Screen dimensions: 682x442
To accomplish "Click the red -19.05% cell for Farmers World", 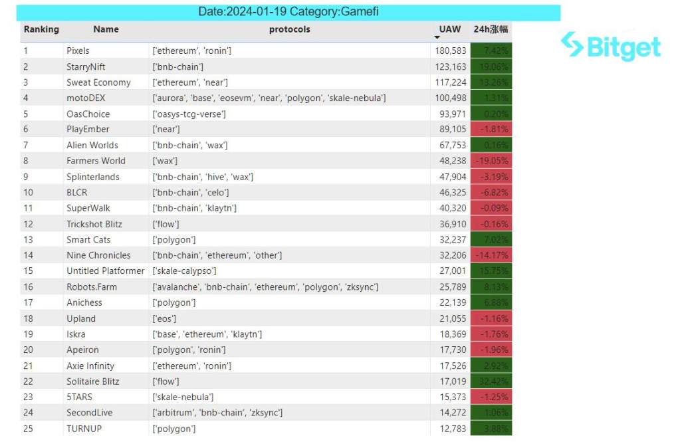I will pyautogui.click(x=491, y=161).
